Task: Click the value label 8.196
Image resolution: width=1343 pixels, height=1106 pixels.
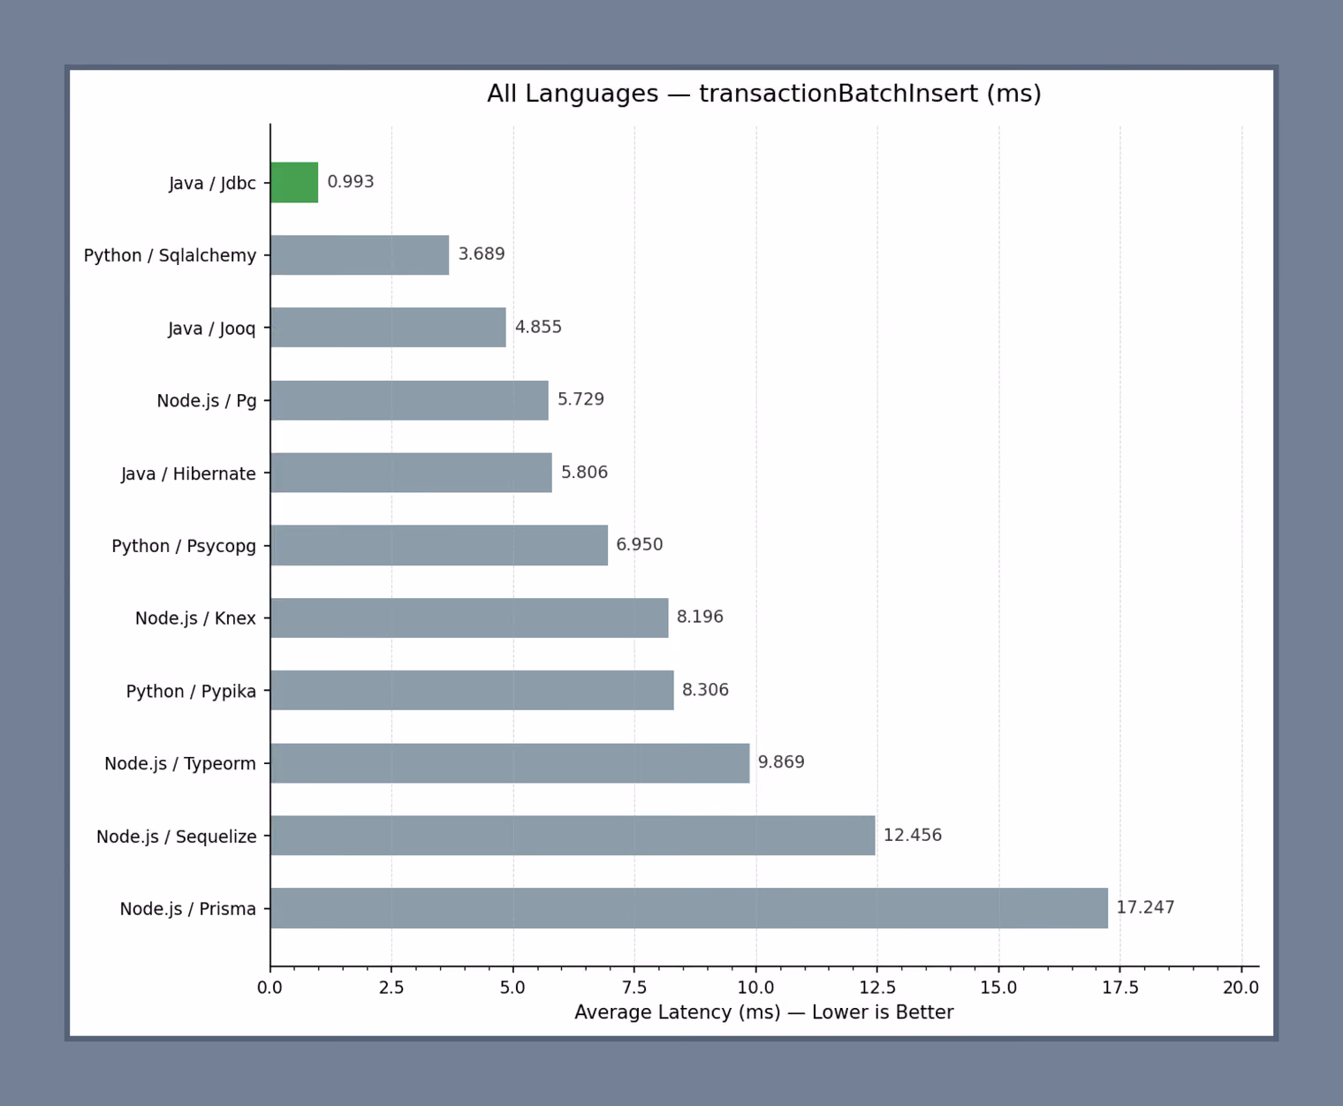Action: [700, 617]
